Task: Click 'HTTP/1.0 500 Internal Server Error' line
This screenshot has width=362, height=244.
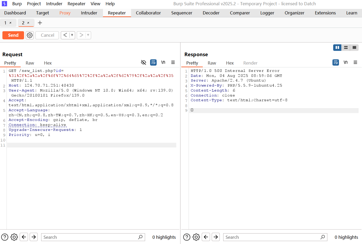Action: 235,71
